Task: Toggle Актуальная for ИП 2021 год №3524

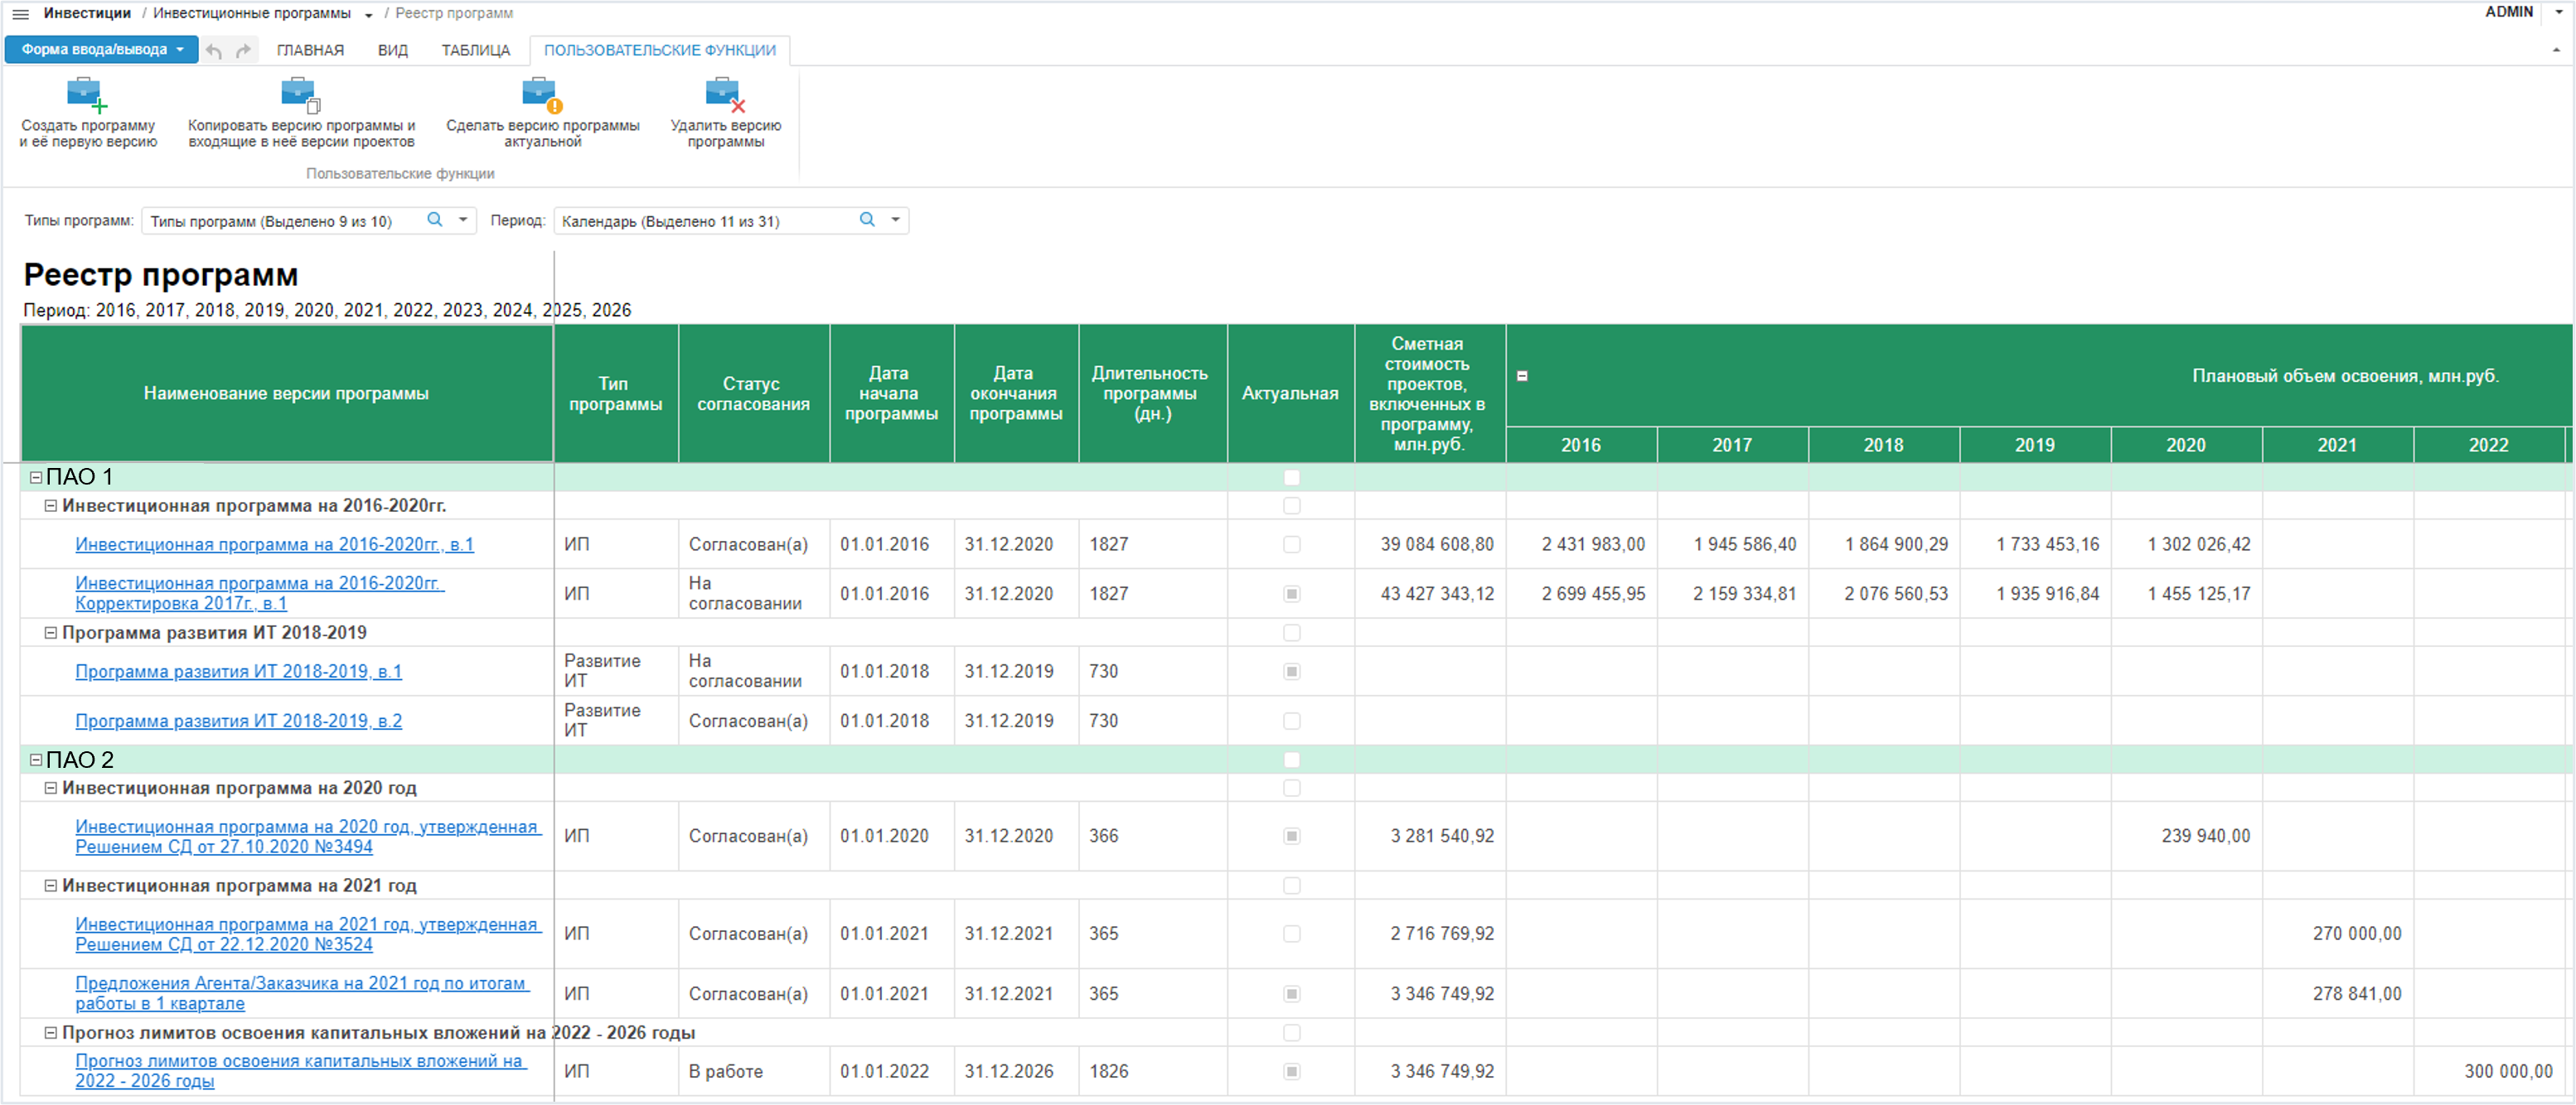Action: [1291, 934]
